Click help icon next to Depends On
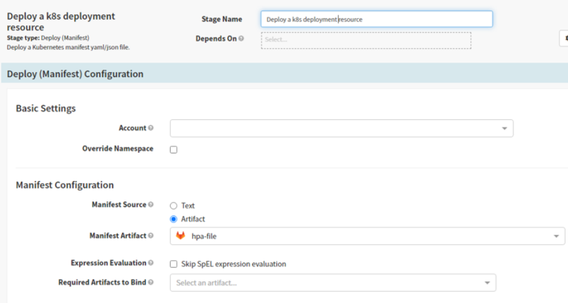Viewport: 568px width, 303px height. coord(241,39)
